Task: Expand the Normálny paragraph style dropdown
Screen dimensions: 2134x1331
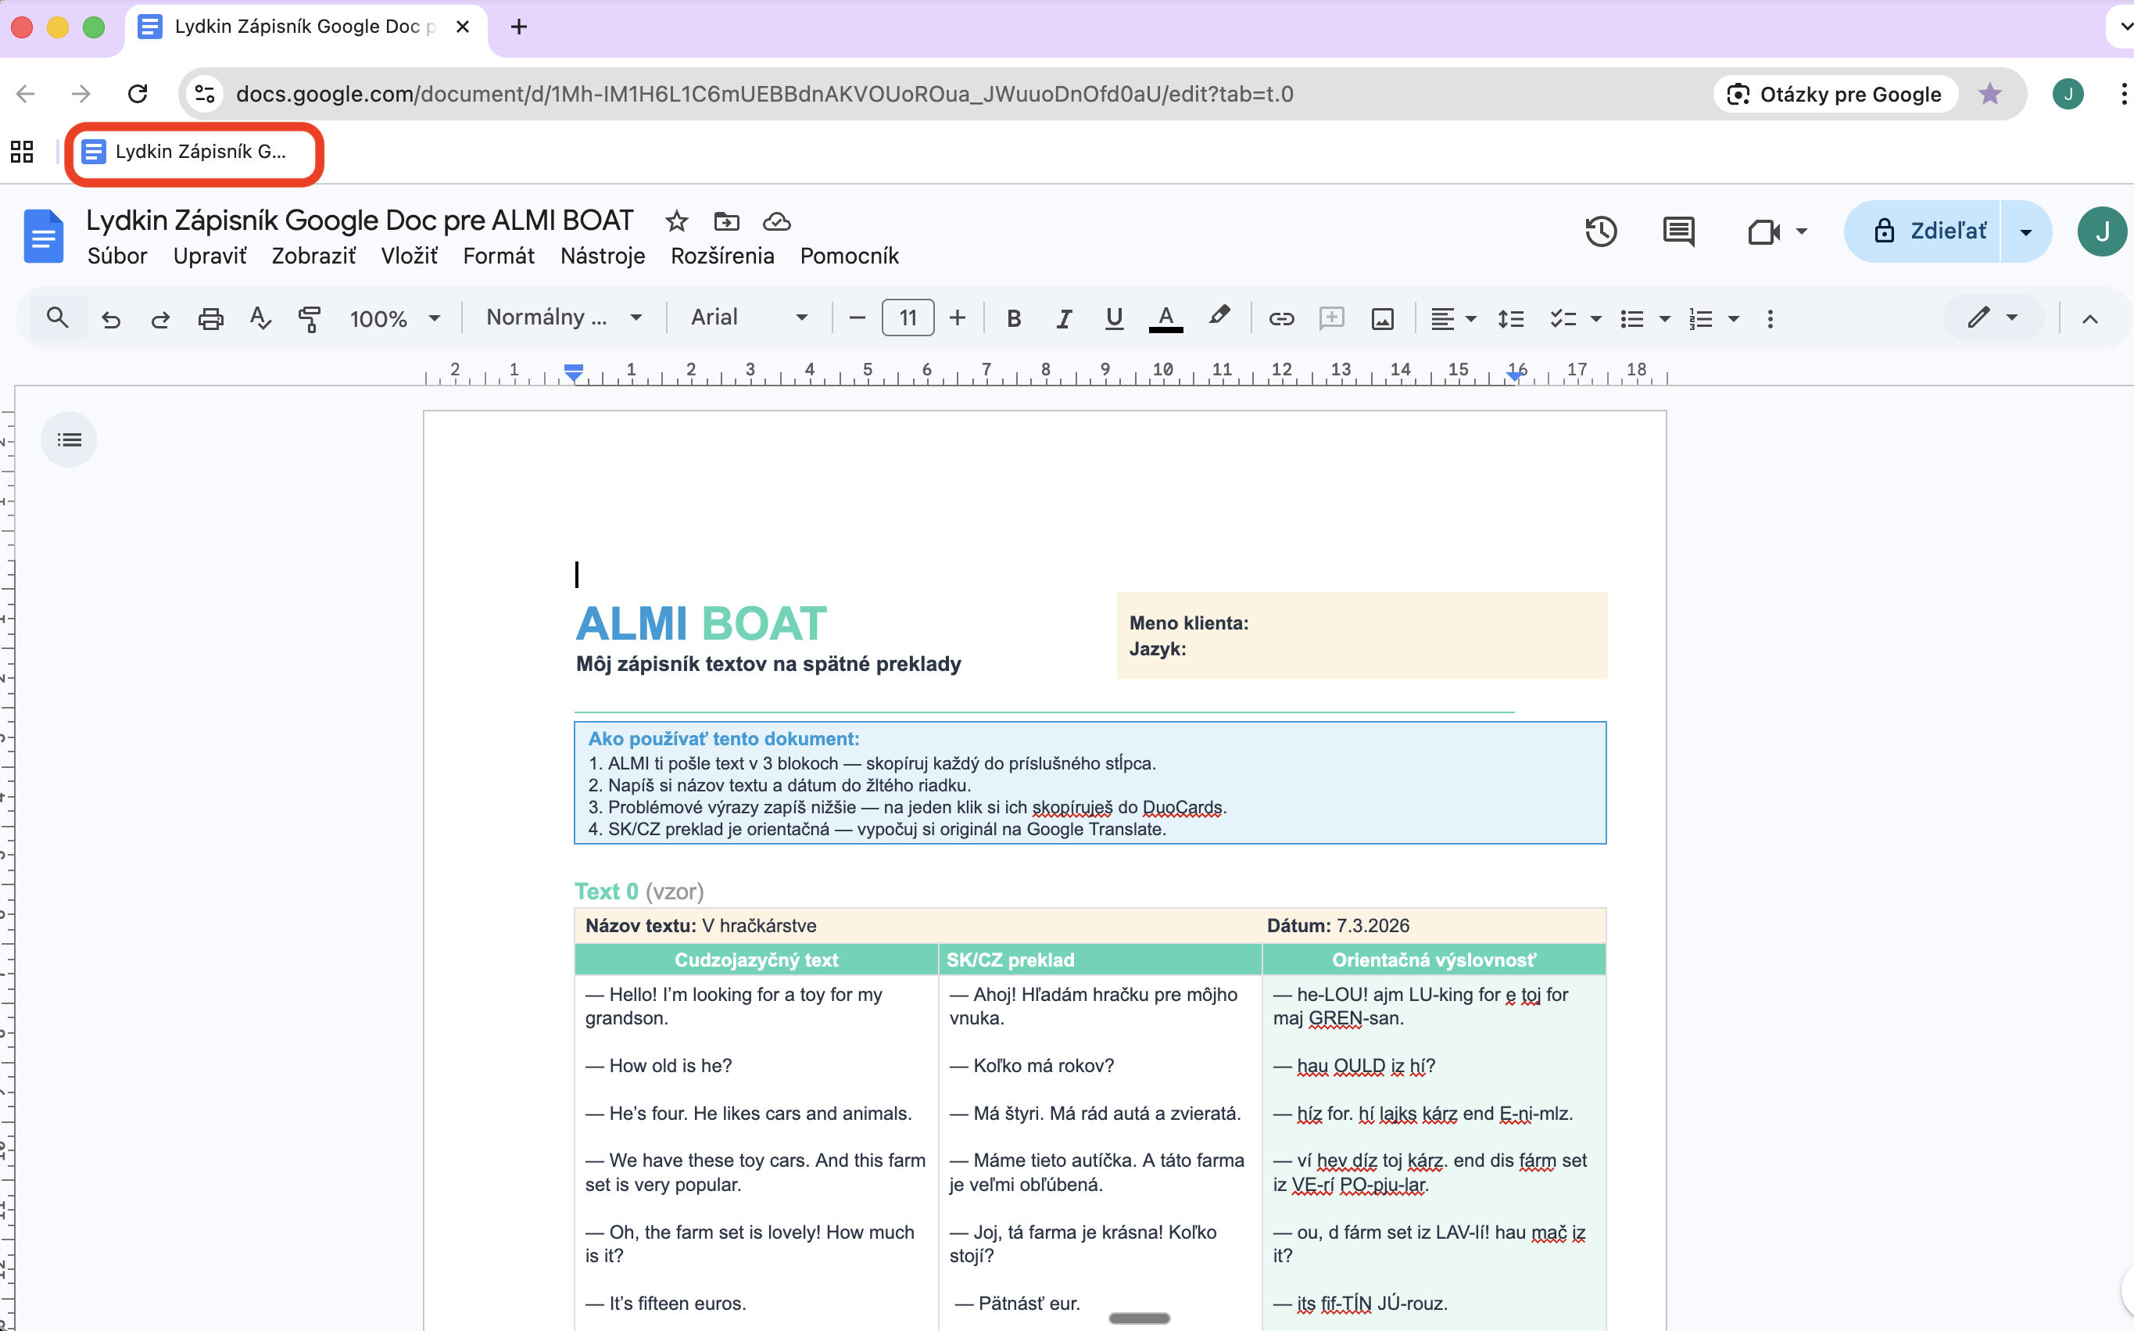Action: pos(564,317)
